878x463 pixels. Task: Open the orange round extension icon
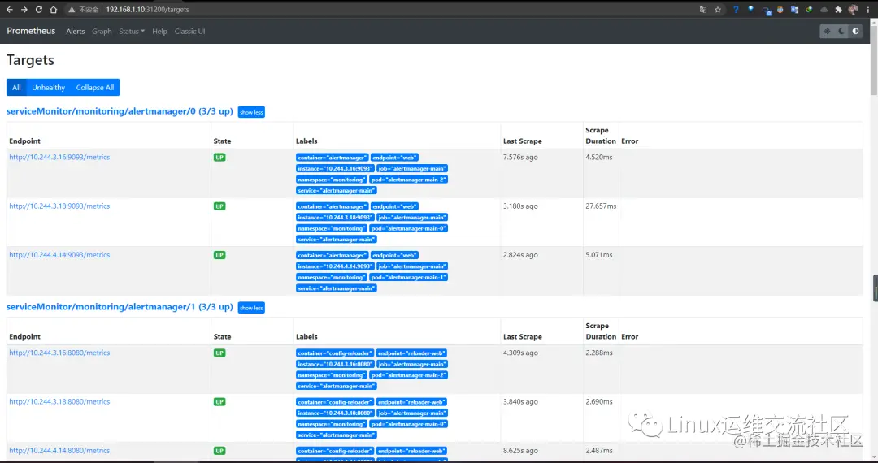[x=780, y=10]
